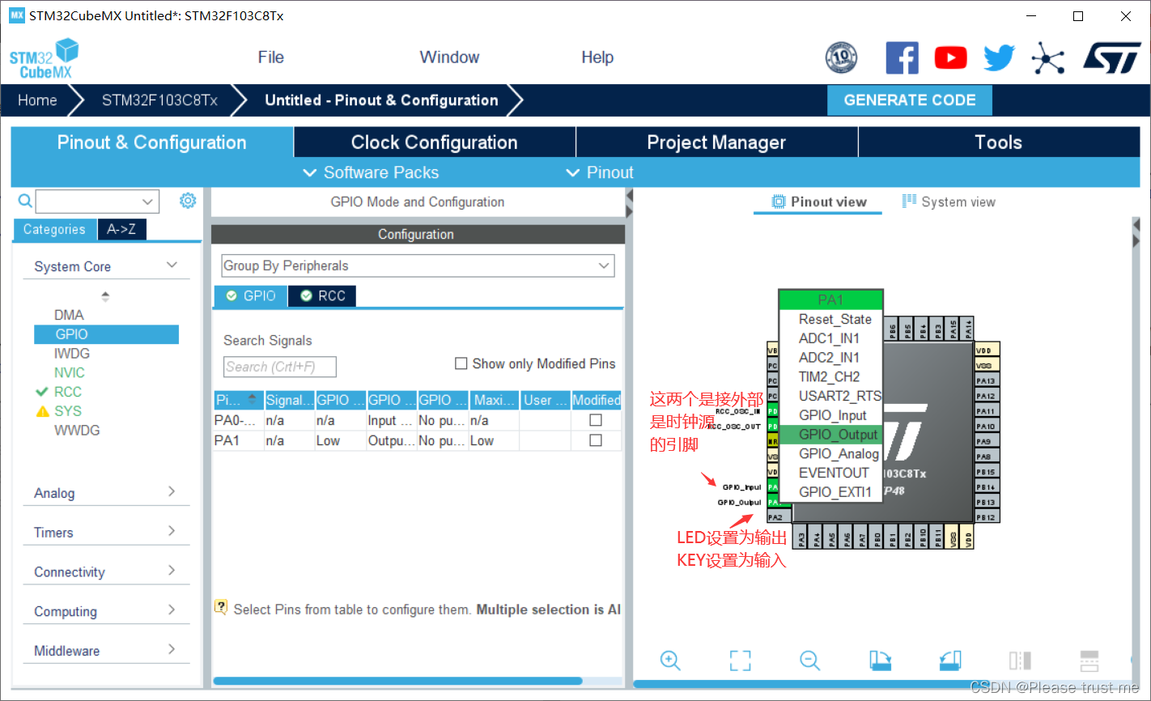Click the horizontal split view icon
This screenshot has height=701, width=1151.
[x=1089, y=661]
